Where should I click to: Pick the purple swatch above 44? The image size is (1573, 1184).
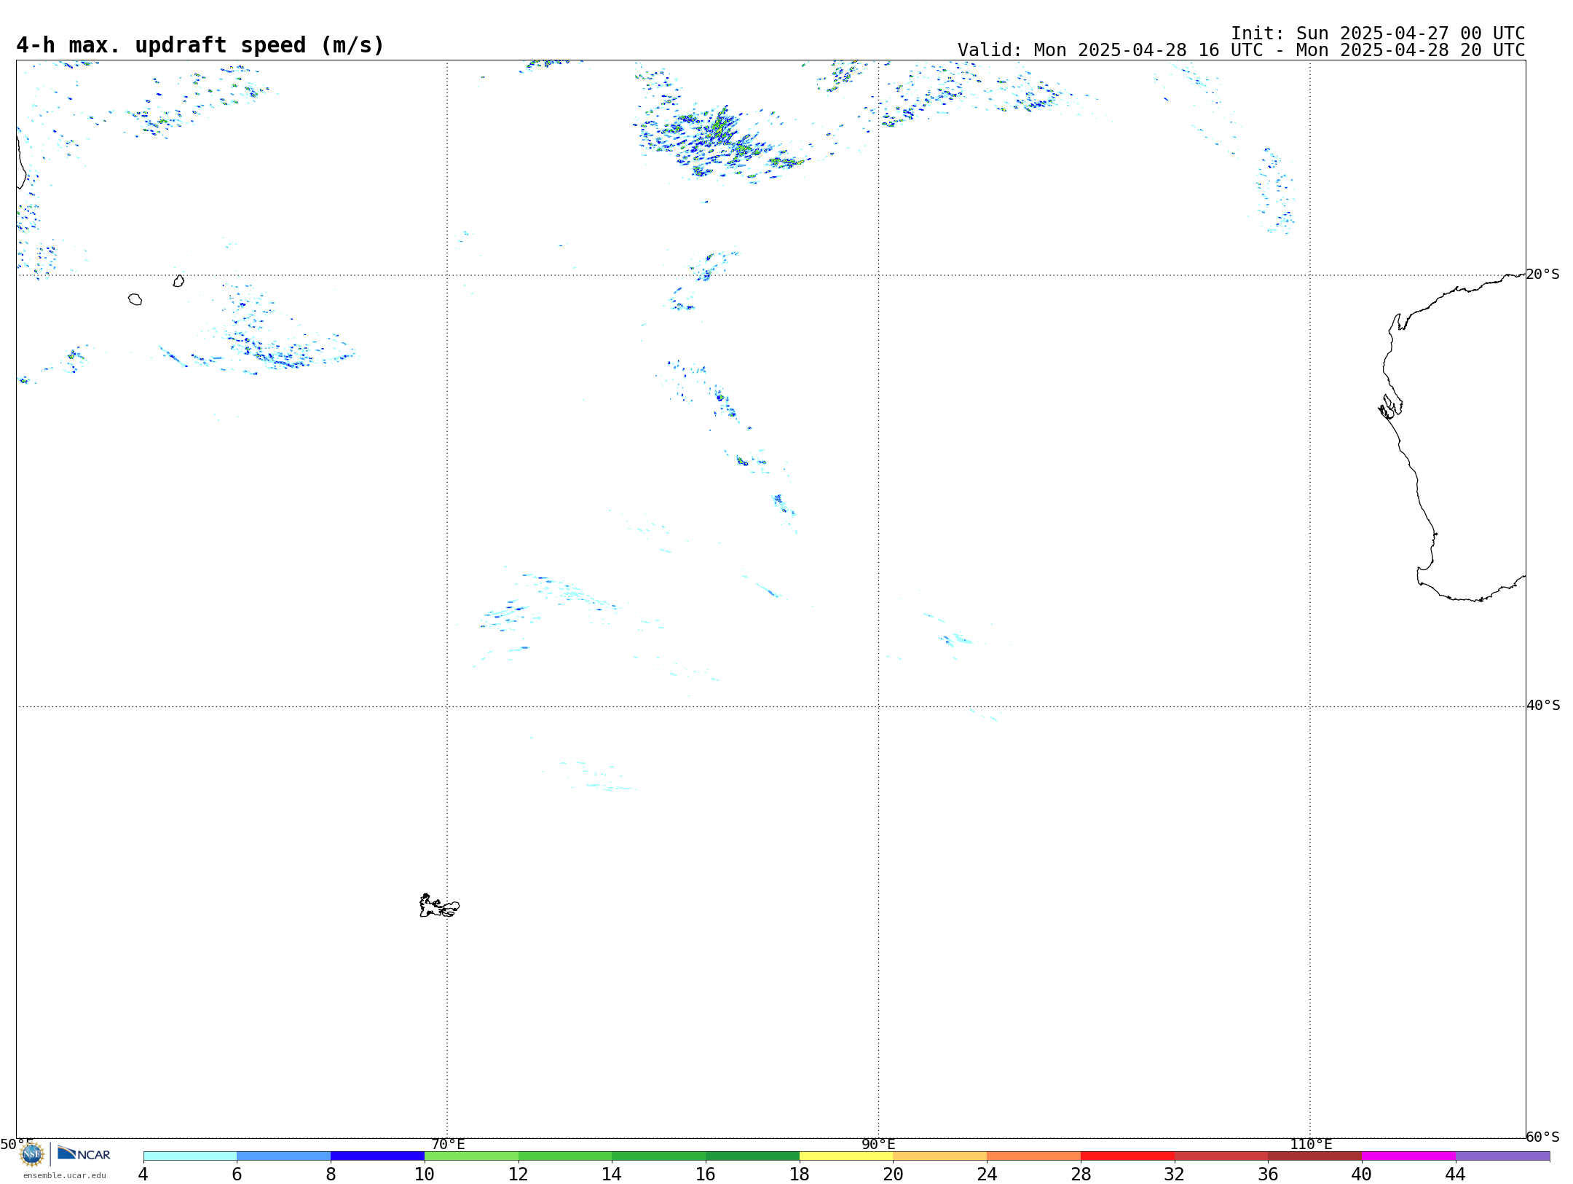pos(1502,1156)
